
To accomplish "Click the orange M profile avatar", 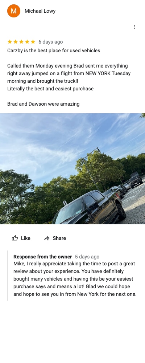I will [x=14, y=11].
